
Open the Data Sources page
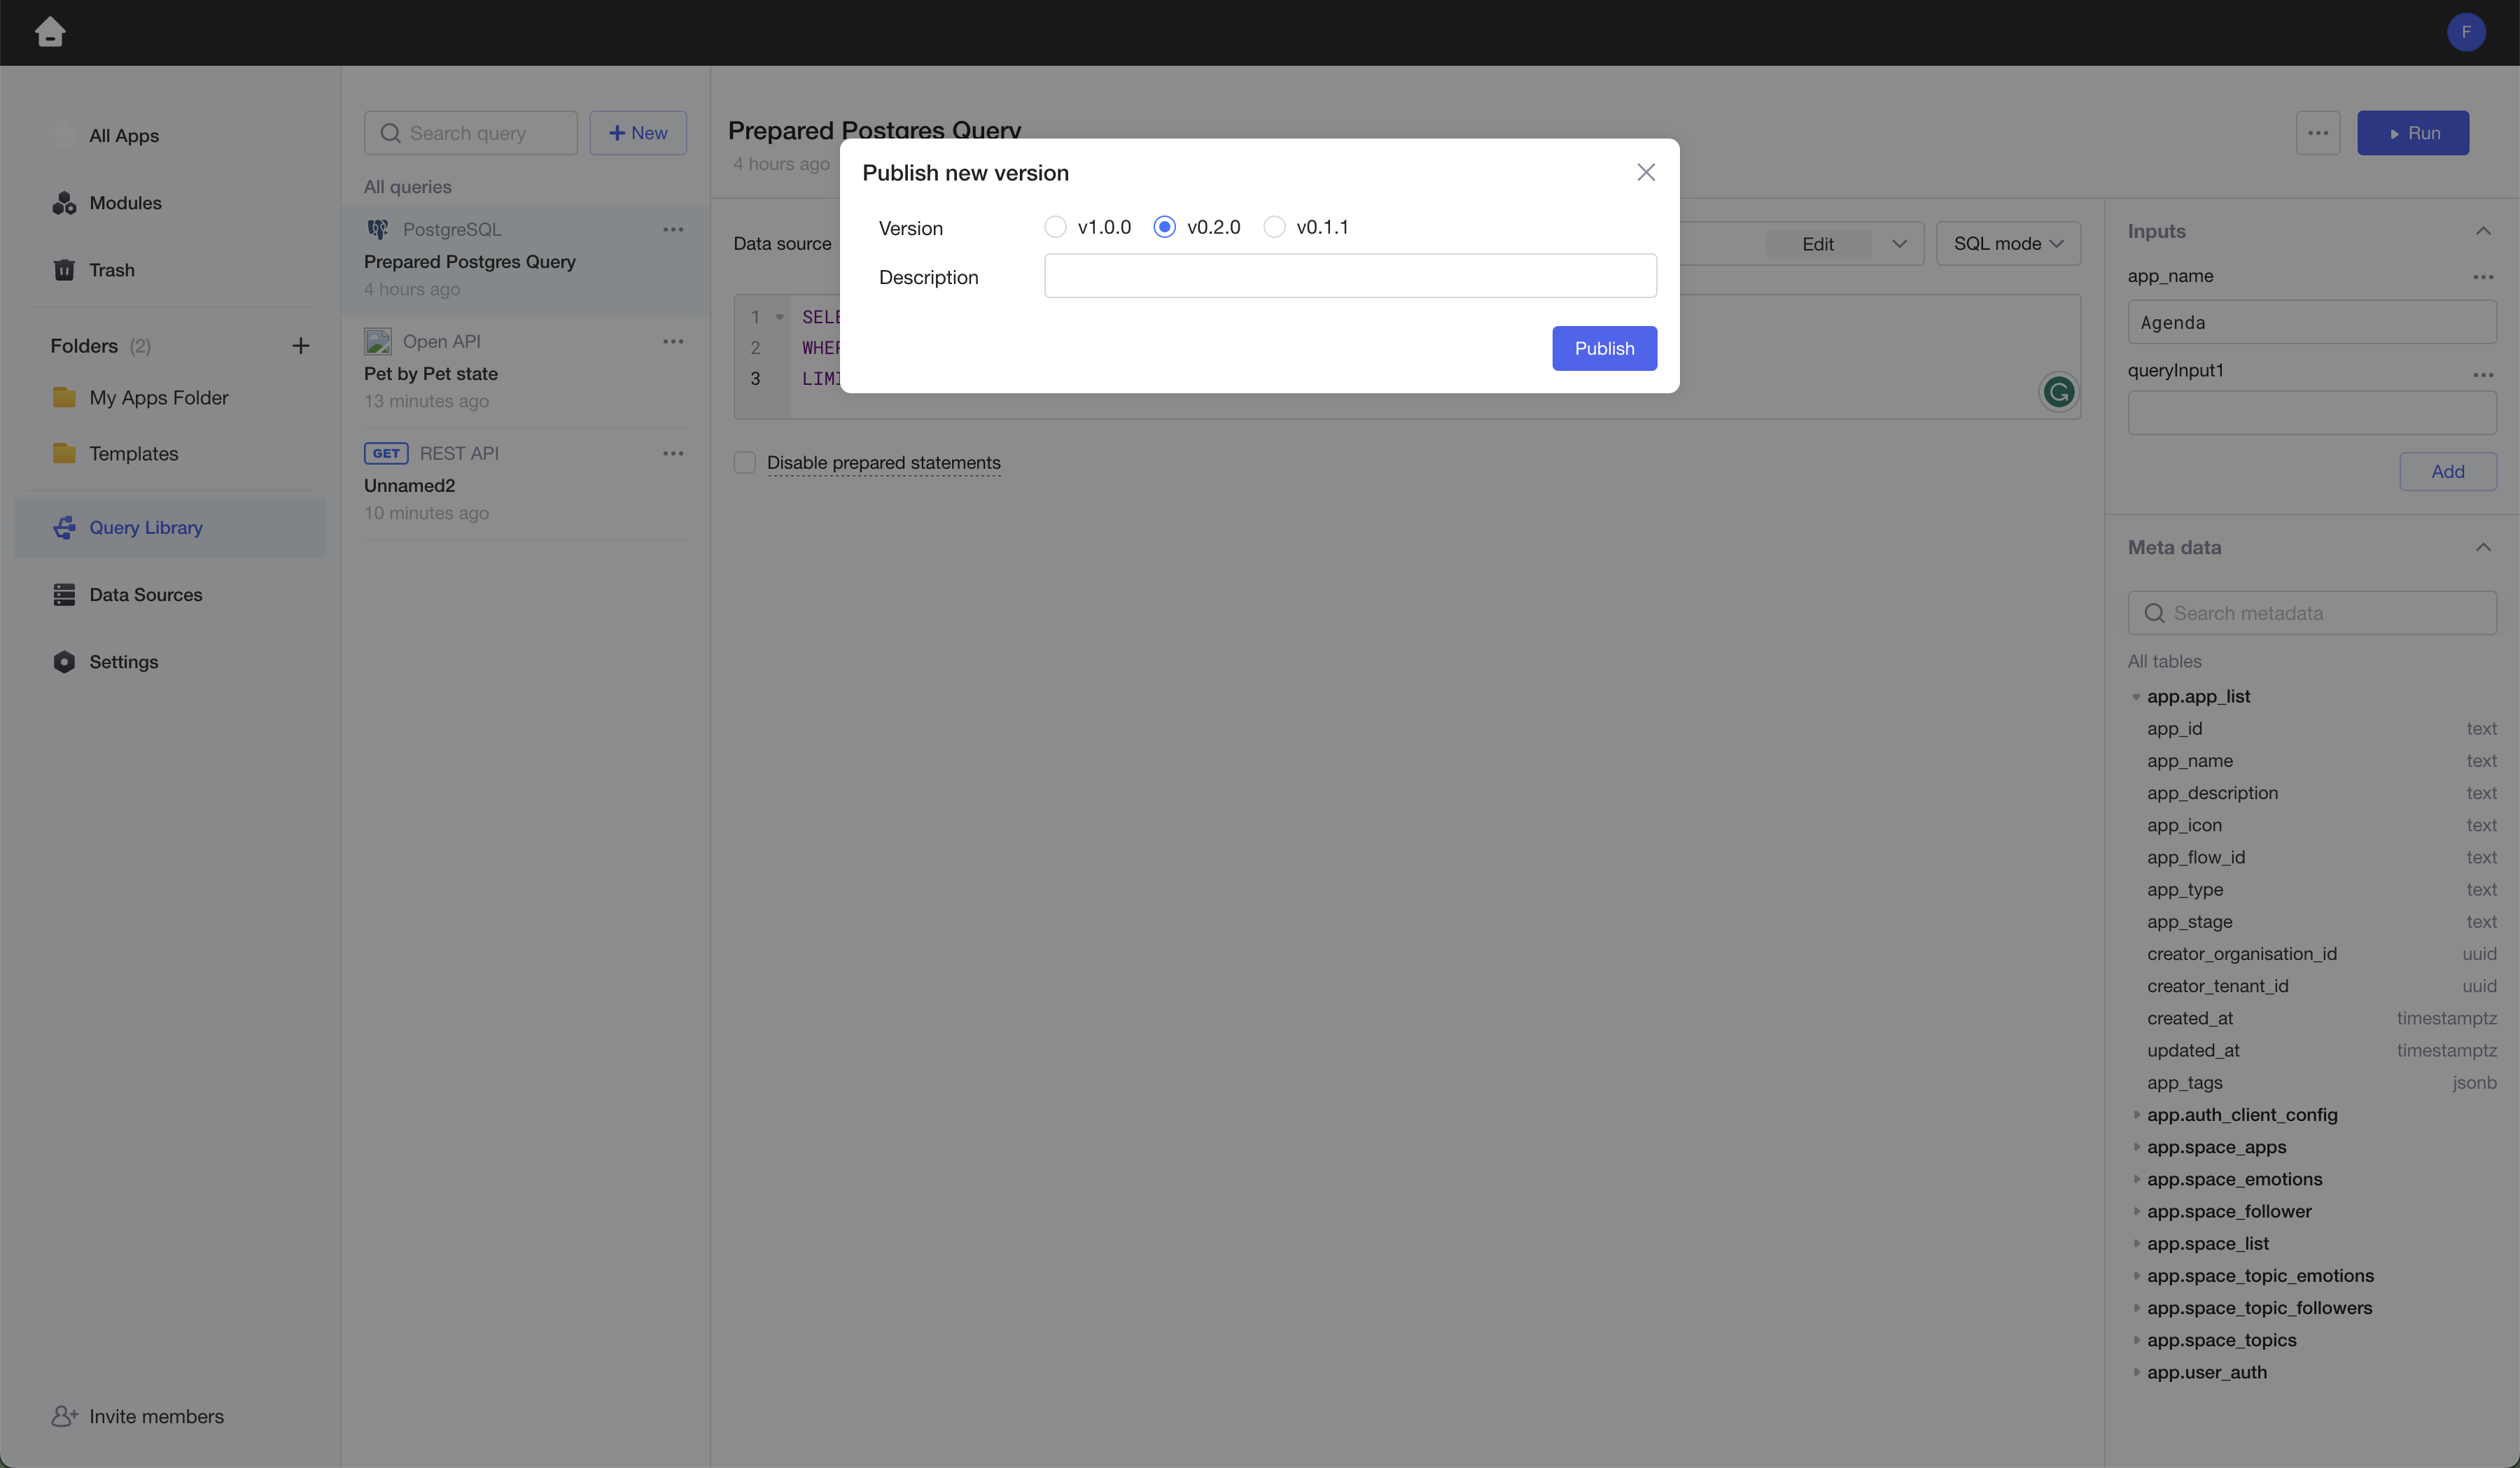click(145, 595)
